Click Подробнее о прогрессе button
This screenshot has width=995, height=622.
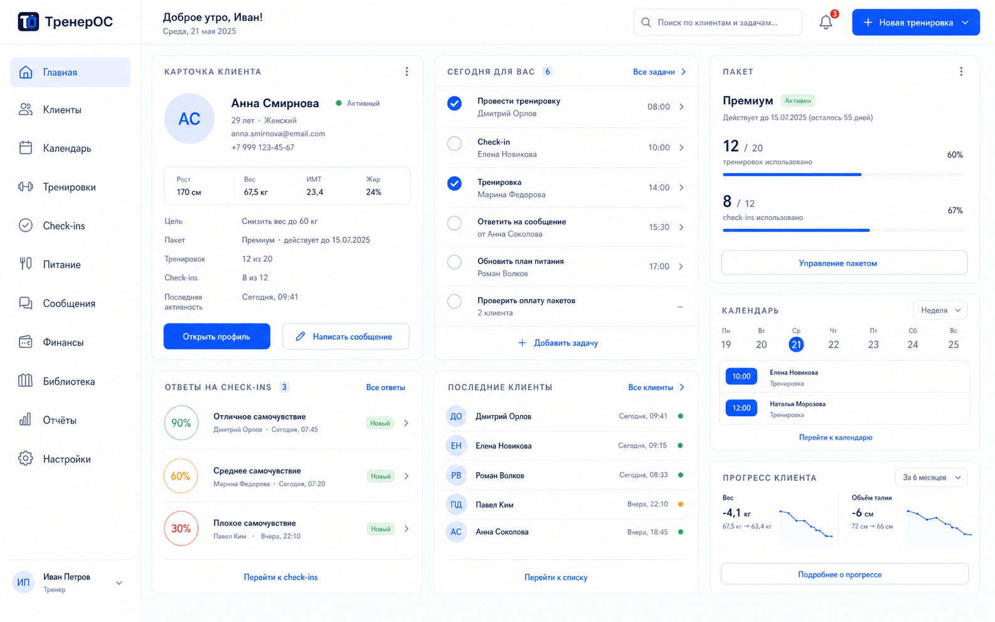tap(844, 574)
